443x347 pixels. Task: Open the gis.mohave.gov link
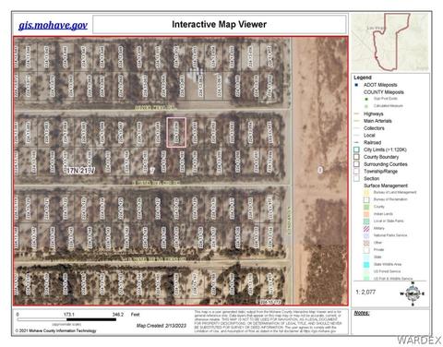53,25
